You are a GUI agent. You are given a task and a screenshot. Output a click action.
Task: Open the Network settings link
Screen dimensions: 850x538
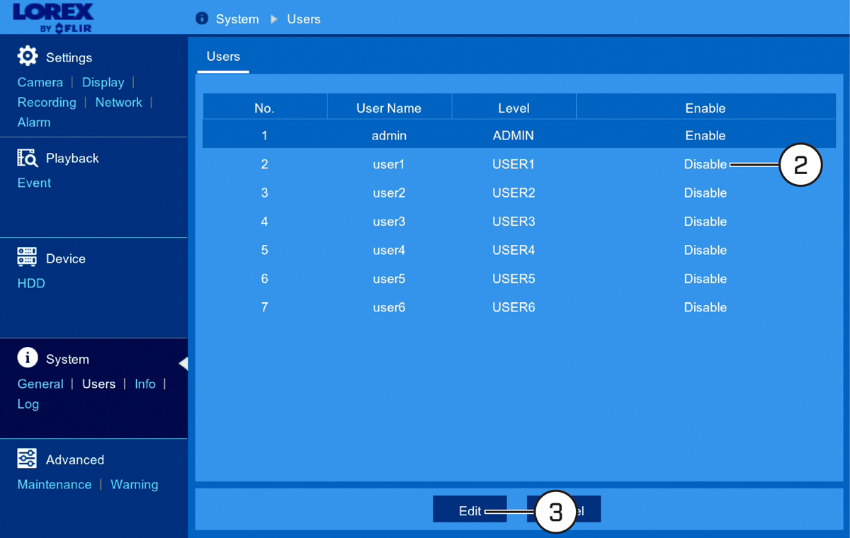[x=119, y=102]
